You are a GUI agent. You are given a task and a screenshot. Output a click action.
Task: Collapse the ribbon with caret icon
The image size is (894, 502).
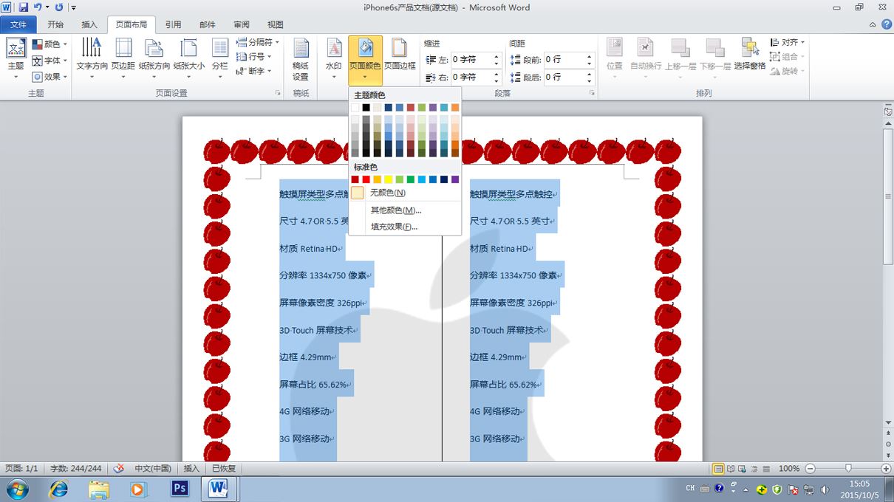(872, 24)
